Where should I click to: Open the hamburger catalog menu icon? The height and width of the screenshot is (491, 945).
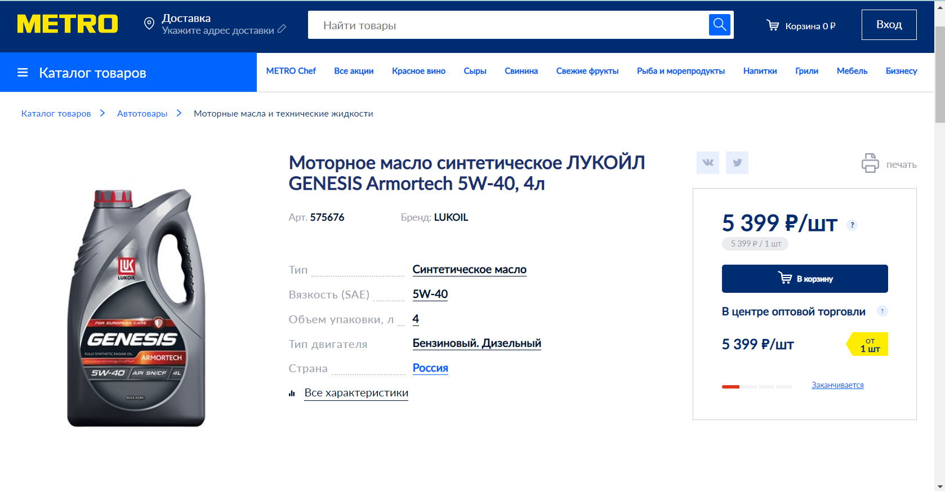(23, 73)
